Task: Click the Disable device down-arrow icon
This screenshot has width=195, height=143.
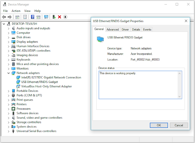Action: tap(65, 17)
